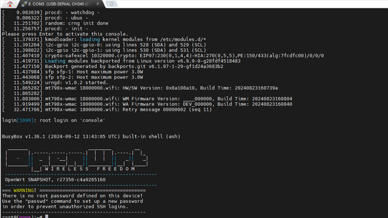
Task: Click the 'WM Firmware Version' log line
Action: (147, 99)
